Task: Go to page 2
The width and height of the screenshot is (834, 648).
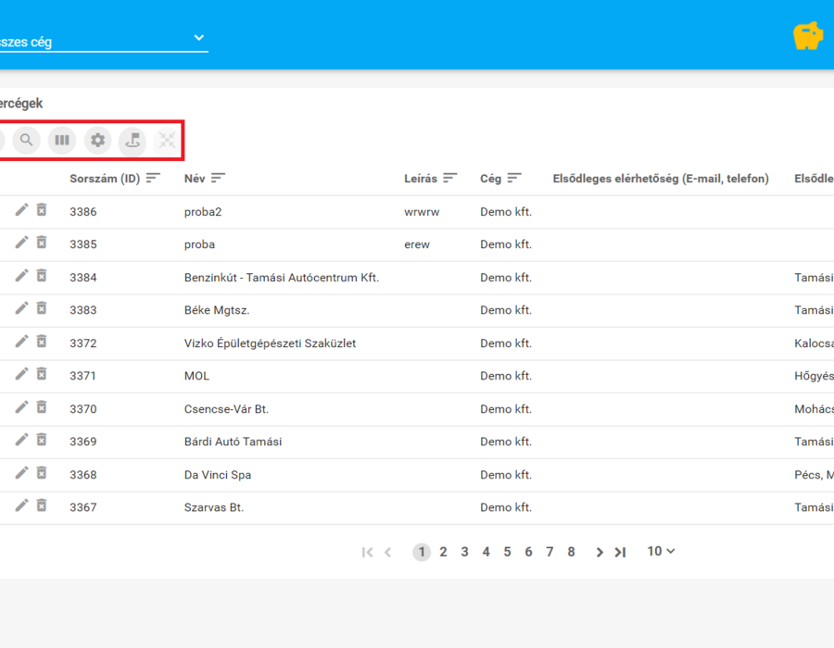Action: pos(443,552)
